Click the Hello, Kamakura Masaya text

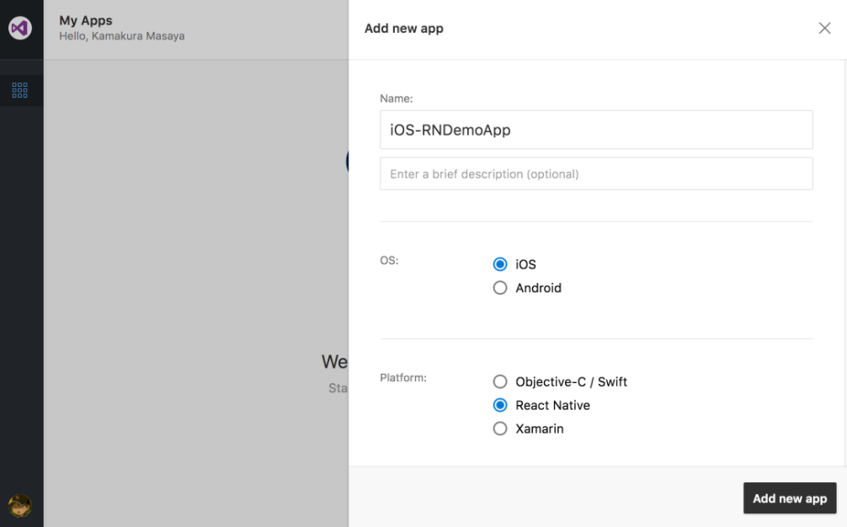122,36
